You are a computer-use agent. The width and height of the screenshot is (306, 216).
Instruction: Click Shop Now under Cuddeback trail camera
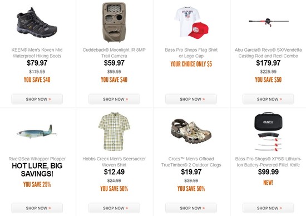pos(114,99)
